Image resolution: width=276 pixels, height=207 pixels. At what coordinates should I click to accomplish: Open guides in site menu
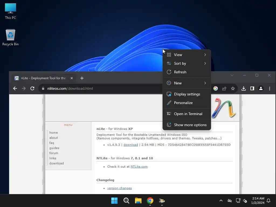[x=54, y=148]
